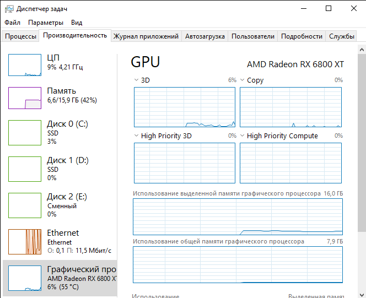Open the Службы tab
366x298 pixels.
(342, 36)
